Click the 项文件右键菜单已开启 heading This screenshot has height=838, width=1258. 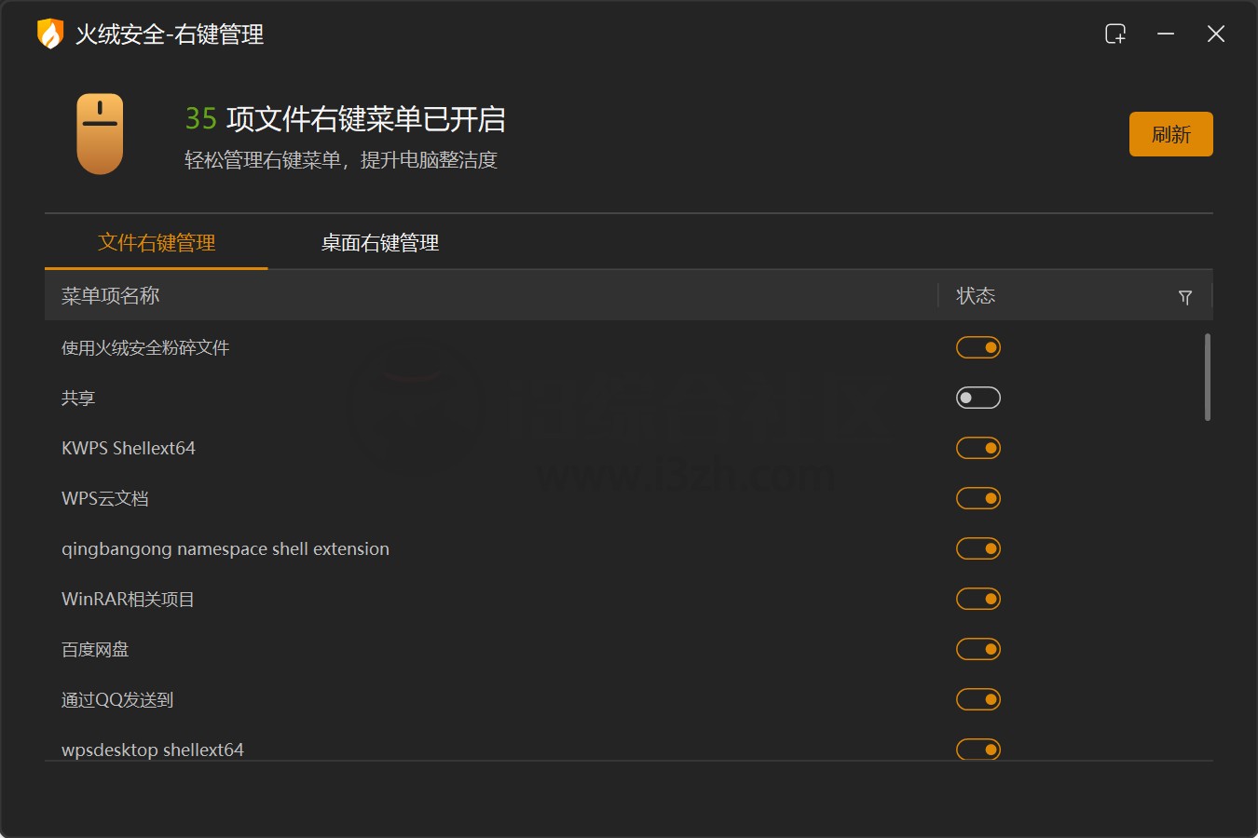click(x=365, y=119)
